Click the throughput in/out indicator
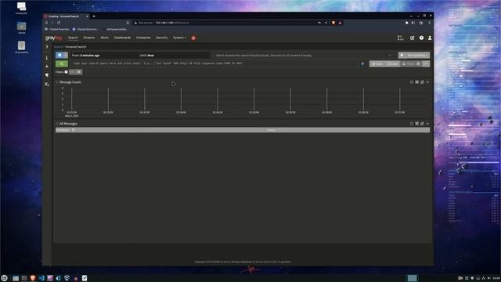 [400, 38]
